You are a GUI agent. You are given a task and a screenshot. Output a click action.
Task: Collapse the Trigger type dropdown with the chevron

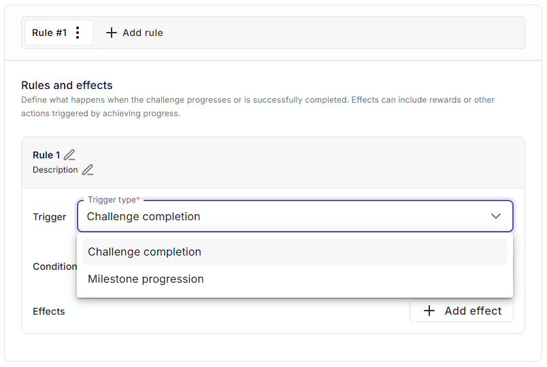pos(496,216)
